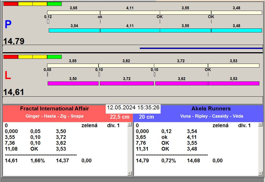The height and width of the screenshot is (182, 265).
Task: Click the Fractal International Affair team name
Action: pyautogui.click(x=54, y=109)
